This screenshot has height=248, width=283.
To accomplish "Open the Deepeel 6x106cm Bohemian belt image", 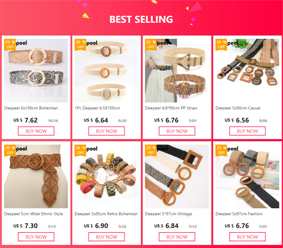I will pos(36,71).
